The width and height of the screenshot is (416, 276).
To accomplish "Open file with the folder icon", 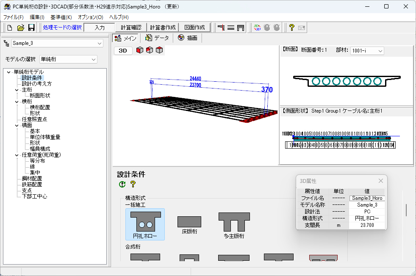I will pos(21,28).
